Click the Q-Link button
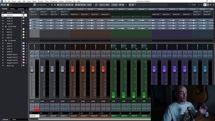 click(x=115, y=5)
